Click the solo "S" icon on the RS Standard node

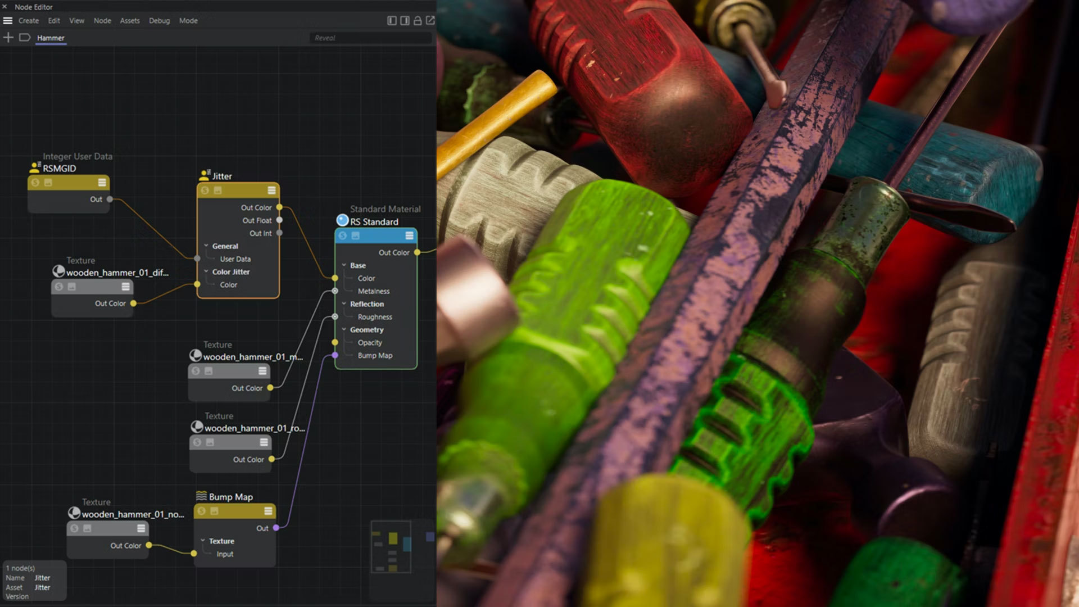point(343,235)
